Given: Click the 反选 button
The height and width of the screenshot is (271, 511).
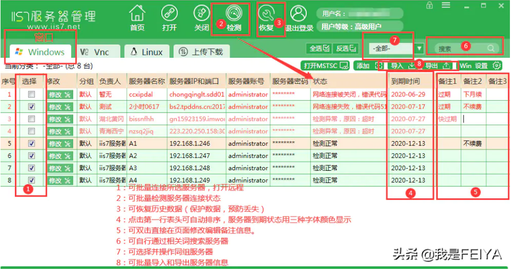Looking at the screenshot, I should pyautogui.click(x=346, y=49).
